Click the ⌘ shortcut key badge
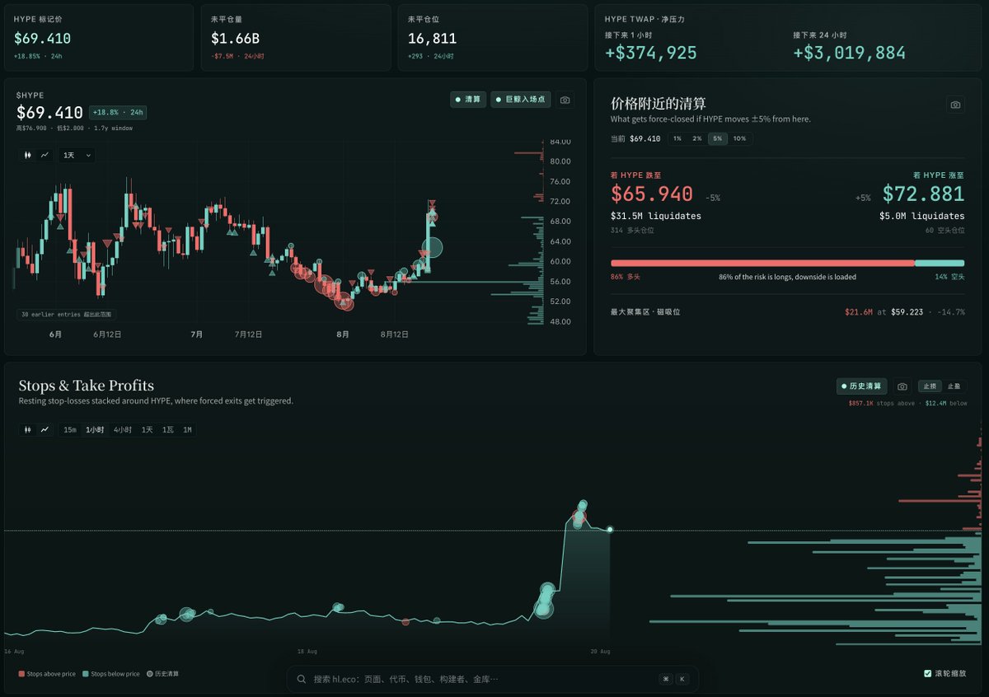This screenshot has width=989, height=697. pyautogui.click(x=666, y=679)
